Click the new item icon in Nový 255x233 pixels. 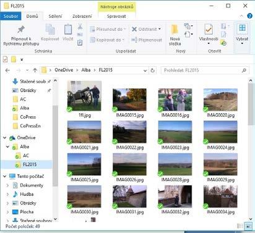pyautogui.click(x=188, y=26)
